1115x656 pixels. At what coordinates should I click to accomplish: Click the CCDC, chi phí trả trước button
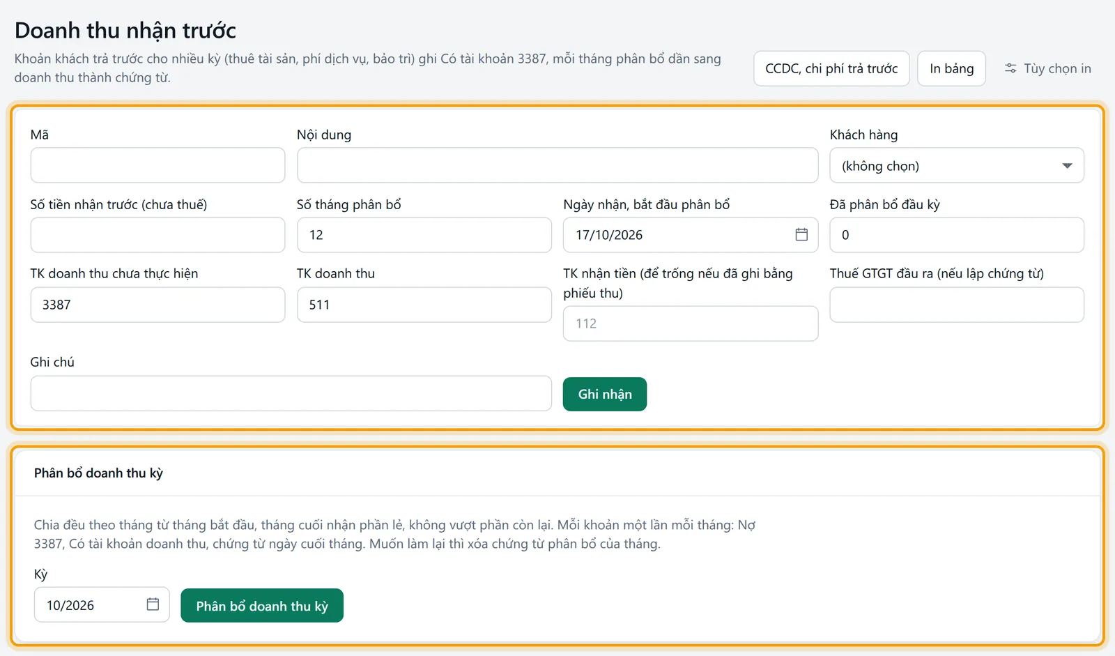click(831, 68)
